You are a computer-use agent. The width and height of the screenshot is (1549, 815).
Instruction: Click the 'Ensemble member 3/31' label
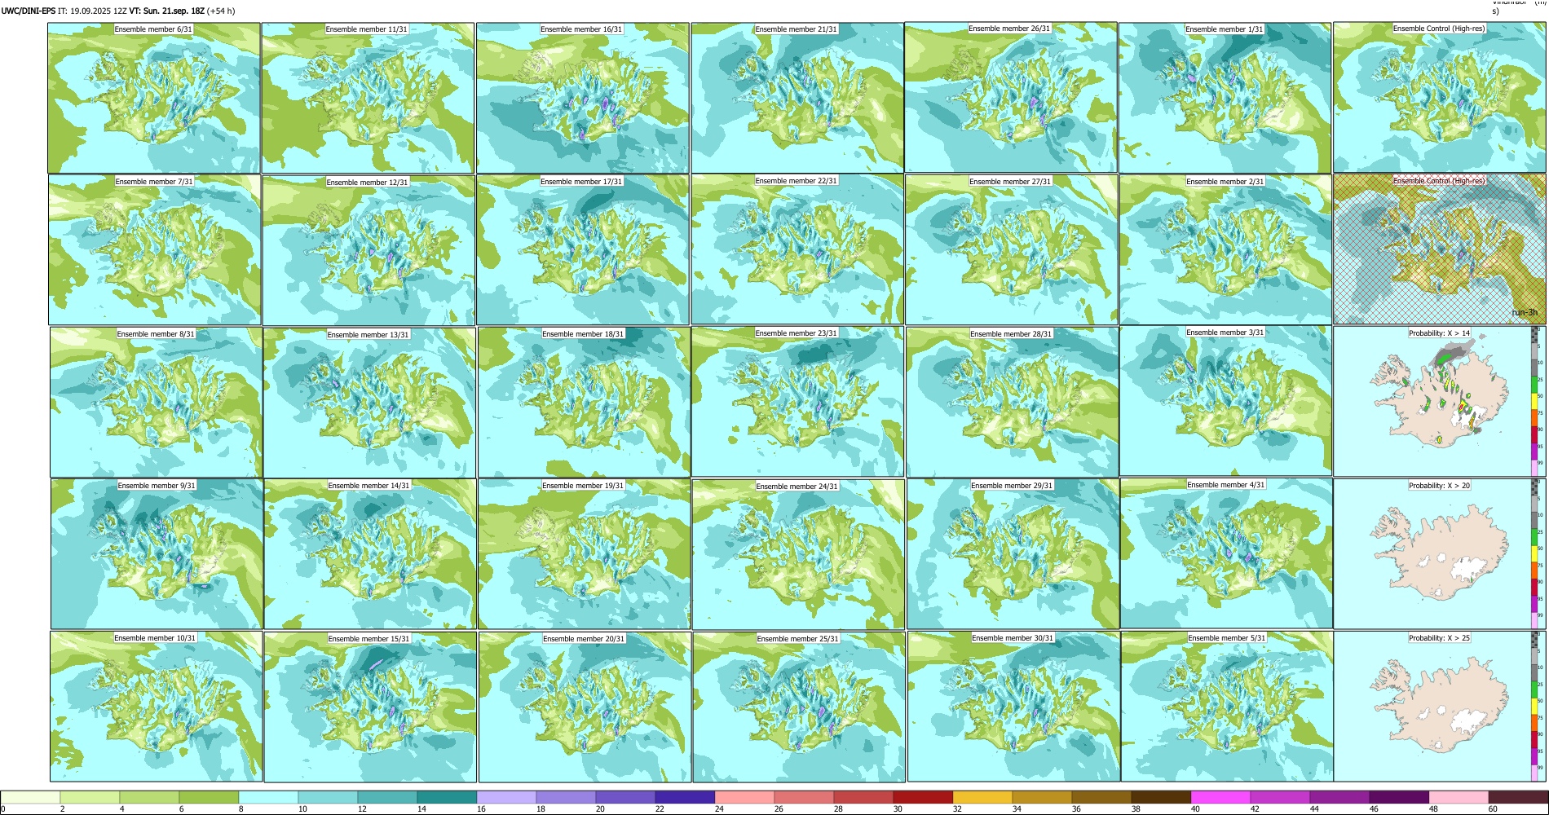(1225, 332)
